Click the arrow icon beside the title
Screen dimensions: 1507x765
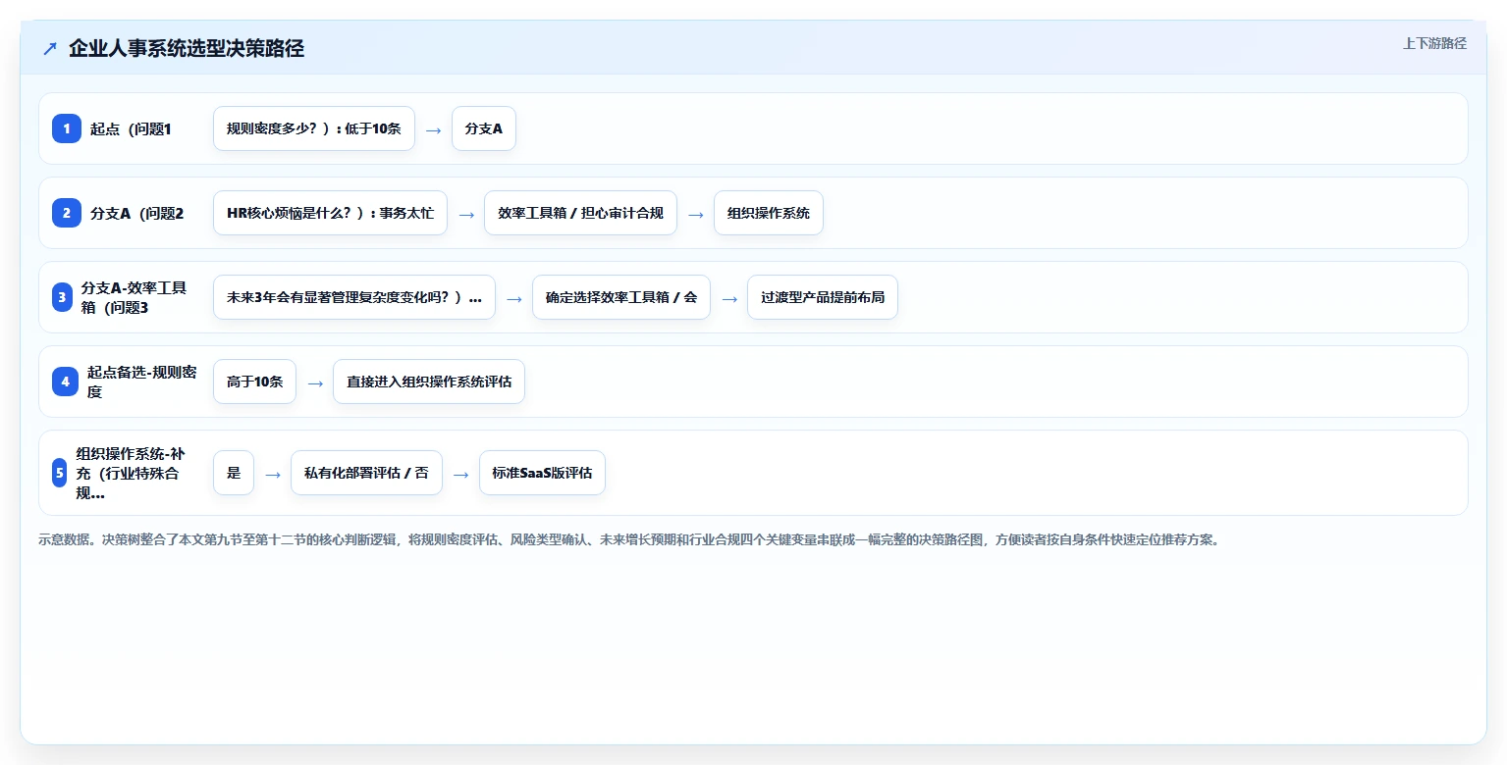pyautogui.click(x=50, y=49)
